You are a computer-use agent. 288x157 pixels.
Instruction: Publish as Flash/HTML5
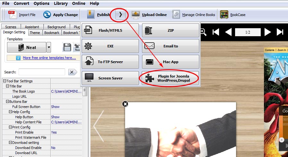click(x=110, y=30)
